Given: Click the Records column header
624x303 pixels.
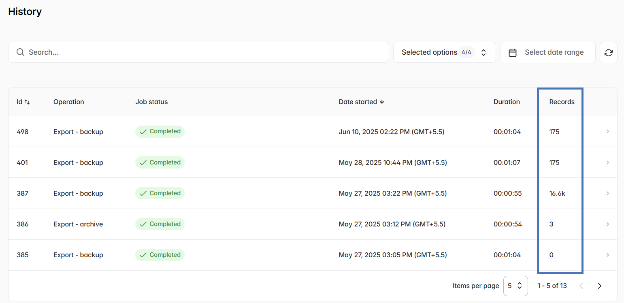Looking at the screenshot, I should point(562,102).
